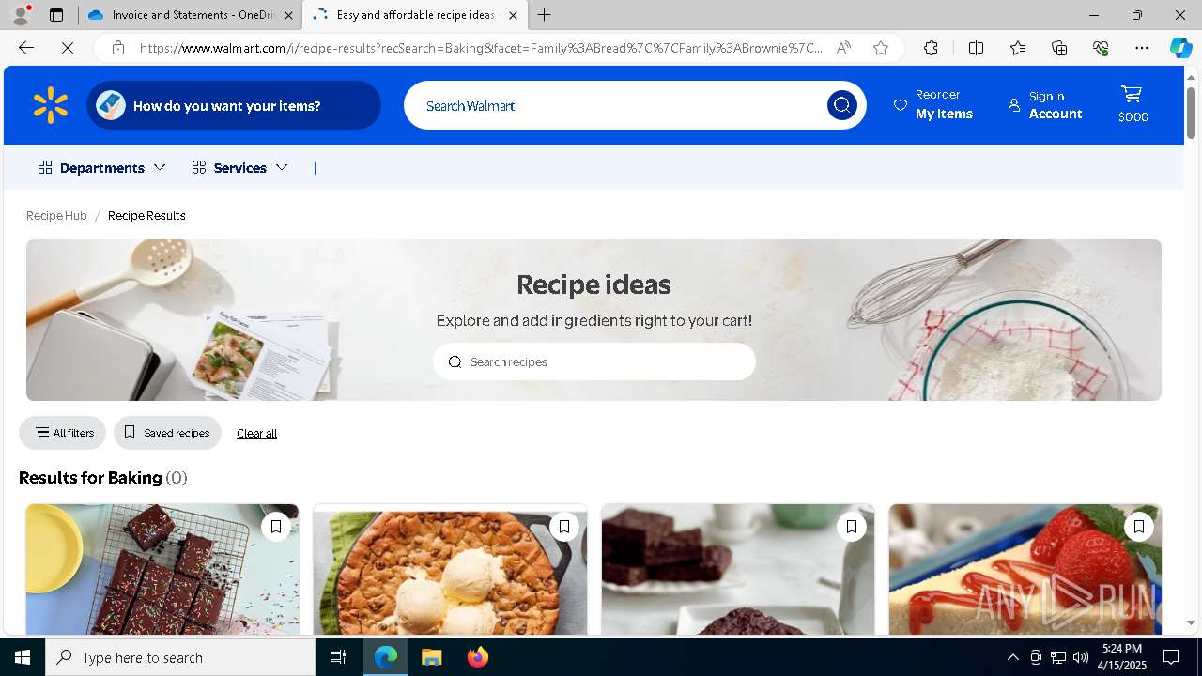Click the taskbar search box
The image size is (1202, 676).
[180, 657]
